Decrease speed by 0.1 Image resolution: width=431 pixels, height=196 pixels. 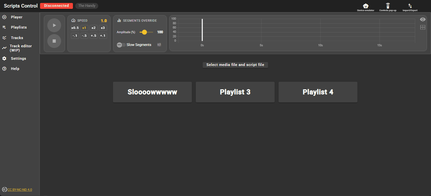coord(75,36)
